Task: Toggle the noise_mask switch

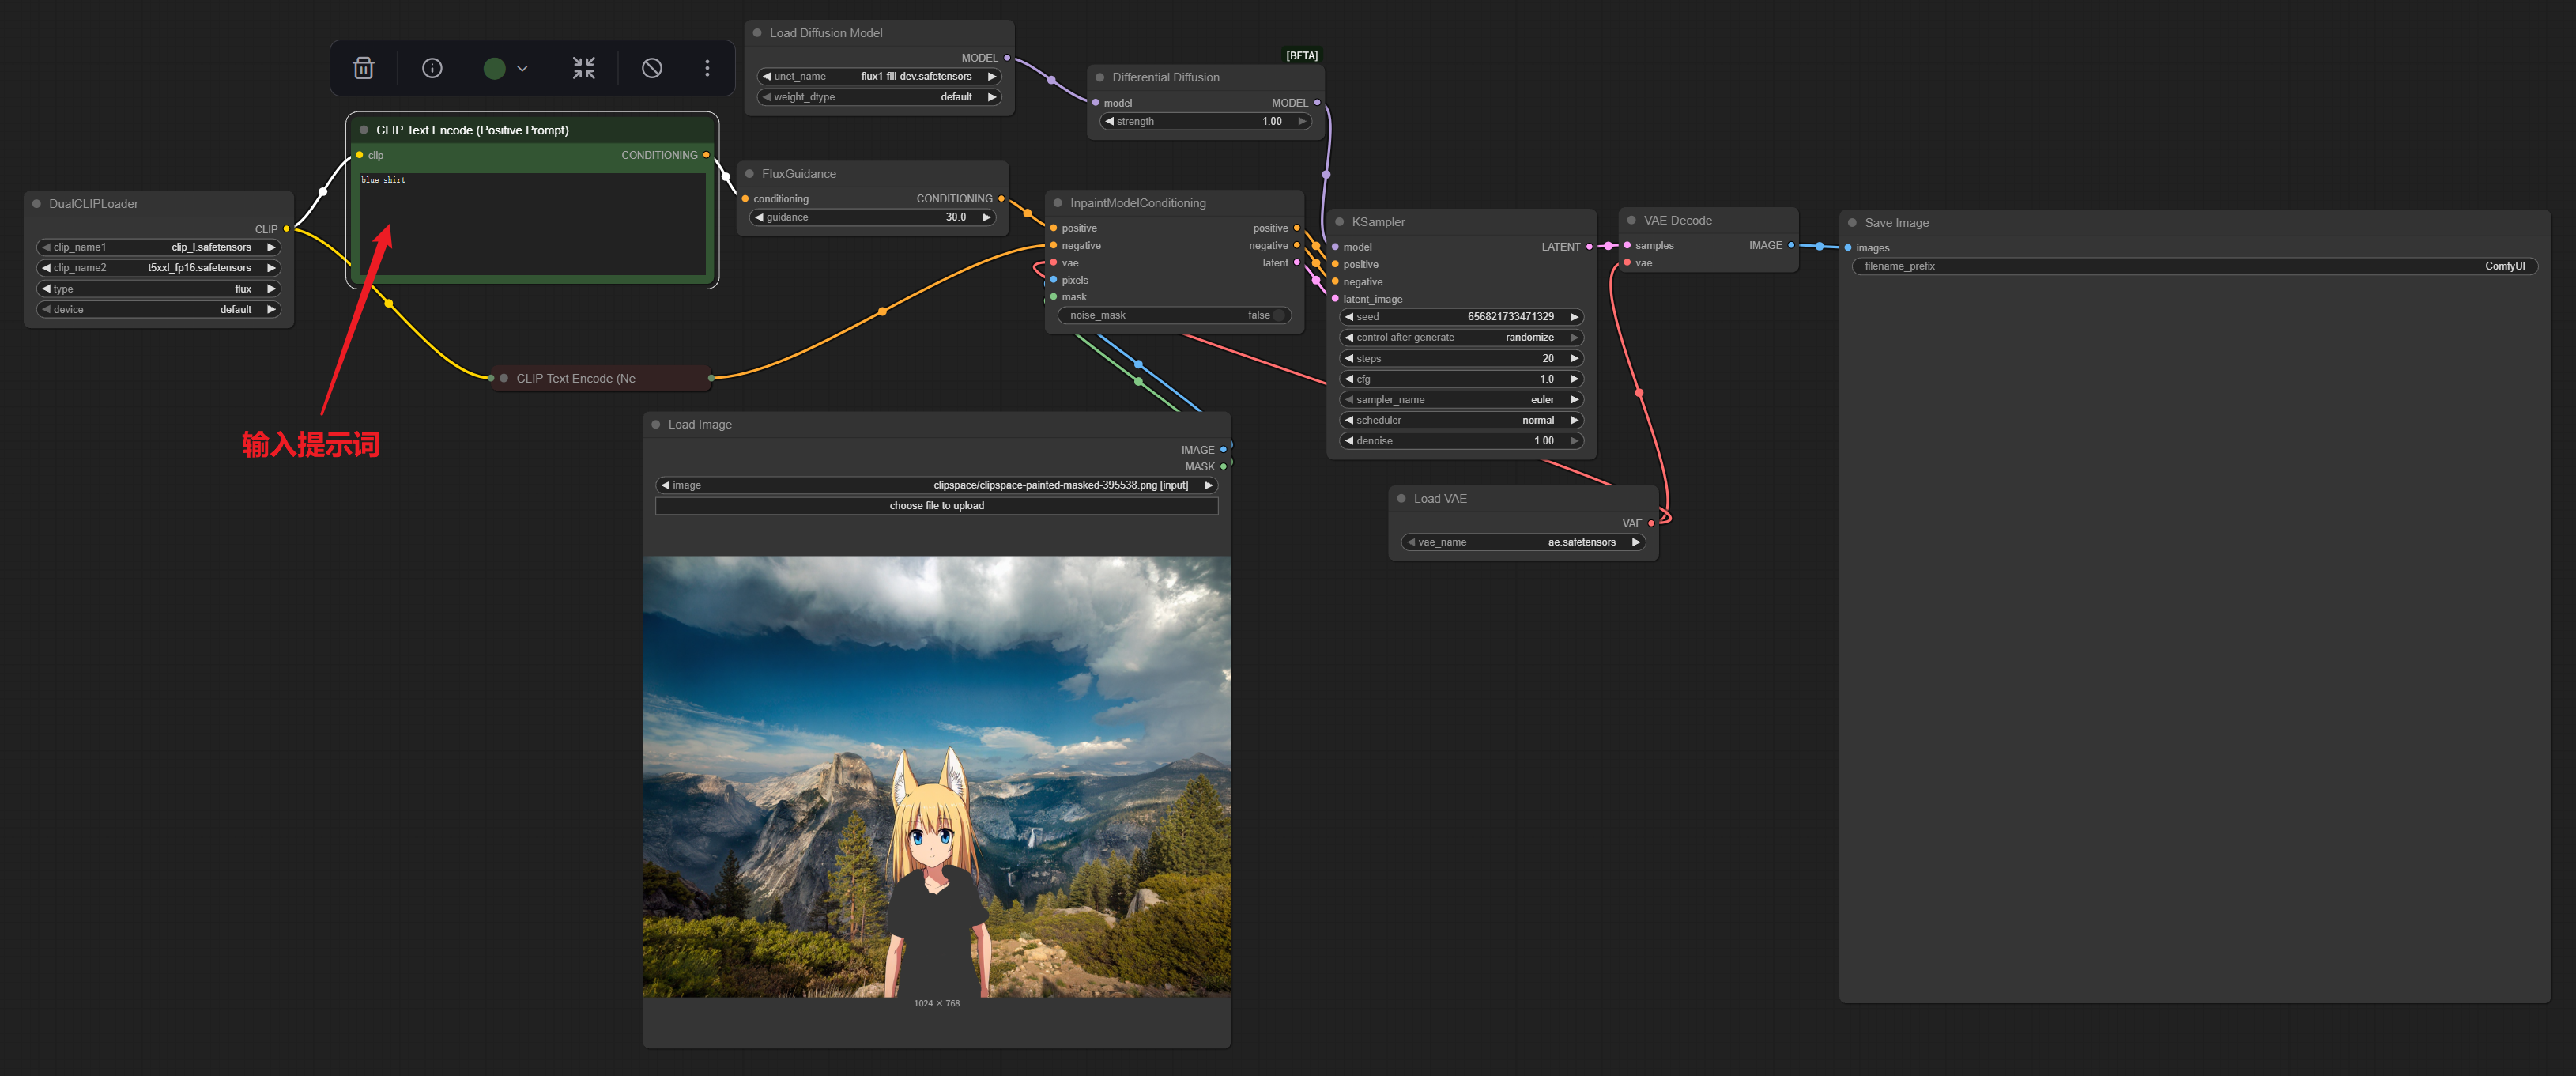Action: point(1277,316)
